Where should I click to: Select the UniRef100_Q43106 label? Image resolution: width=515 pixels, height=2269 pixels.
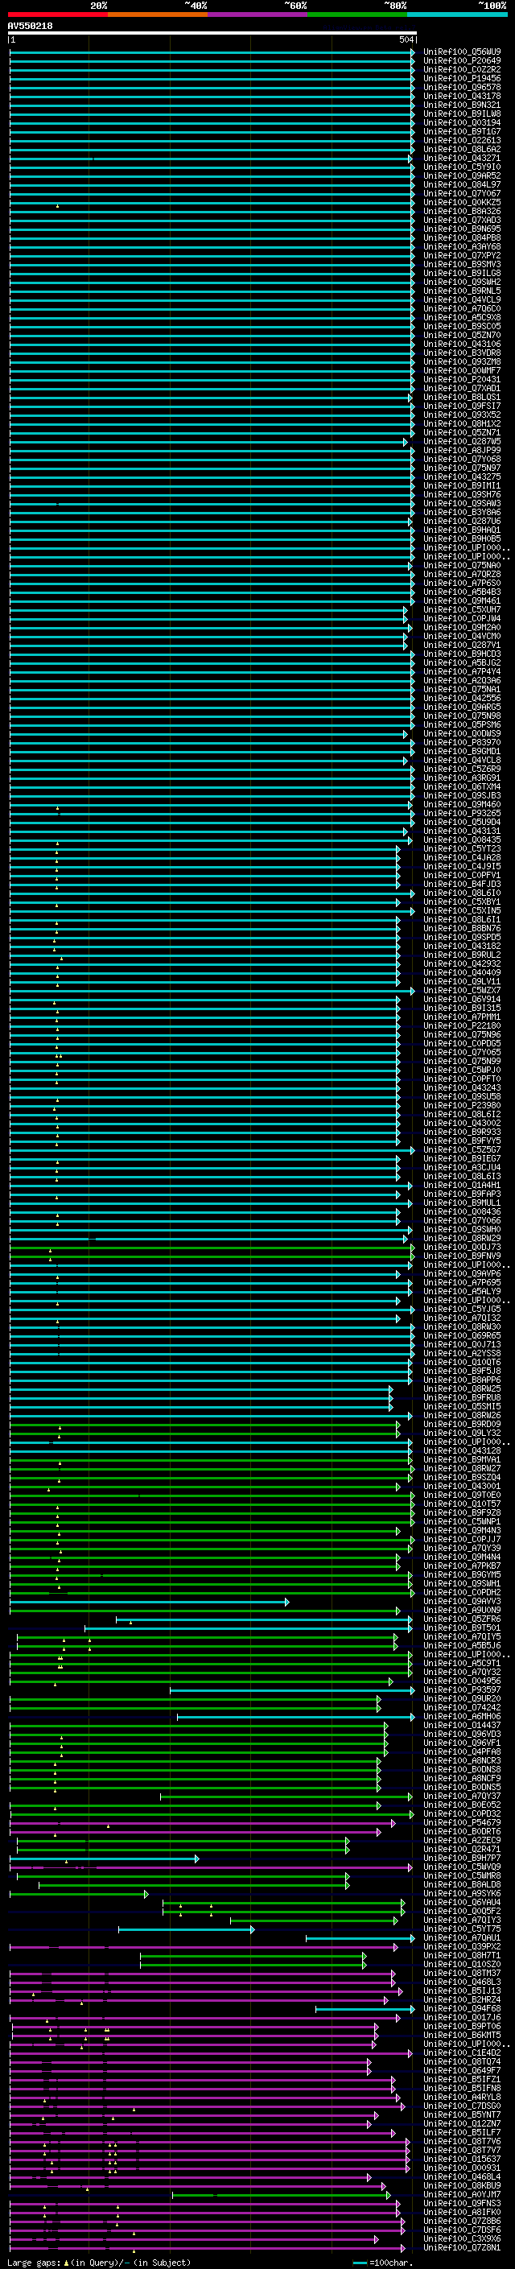coord(462,344)
